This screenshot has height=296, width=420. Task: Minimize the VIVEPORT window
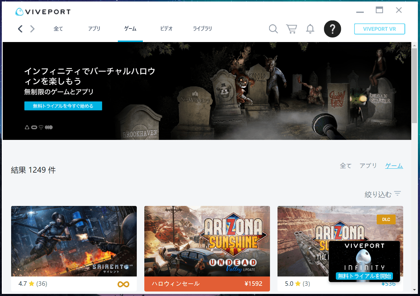[x=360, y=12]
